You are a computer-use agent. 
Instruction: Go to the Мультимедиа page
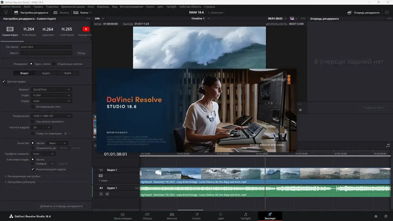pos(123,216)
